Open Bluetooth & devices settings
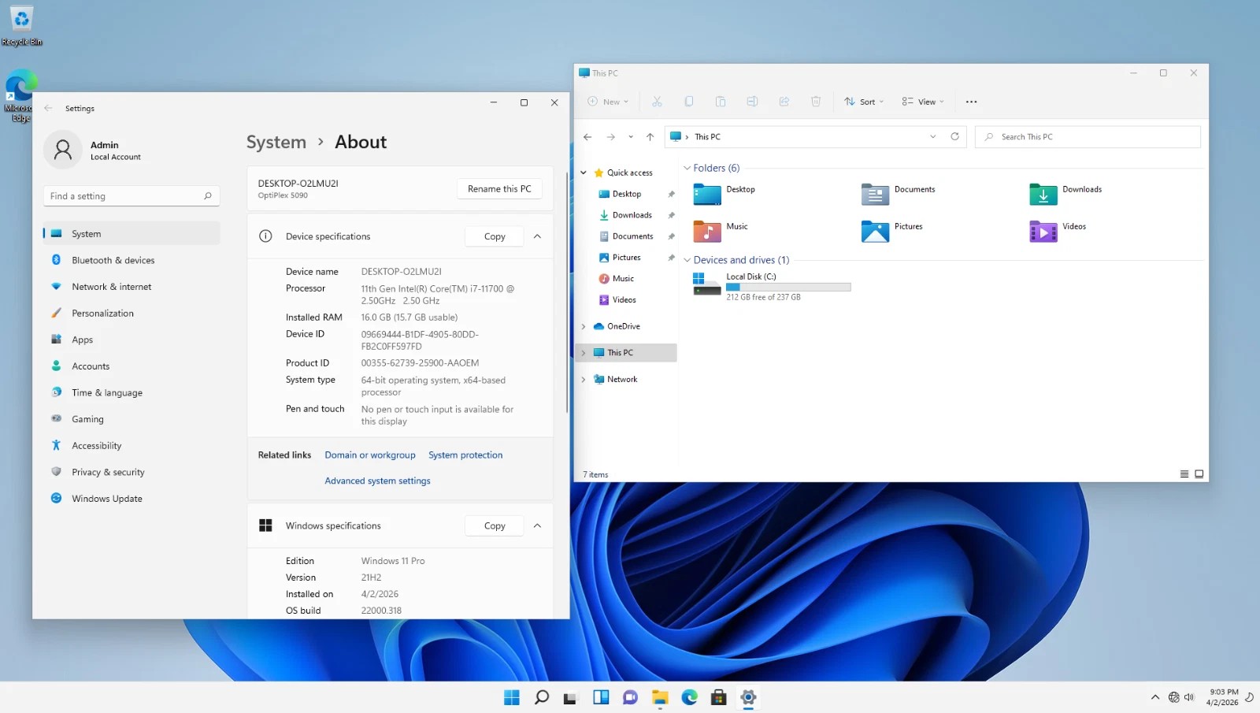Screen dimensions: 1260x713 [x=132, y=260]
